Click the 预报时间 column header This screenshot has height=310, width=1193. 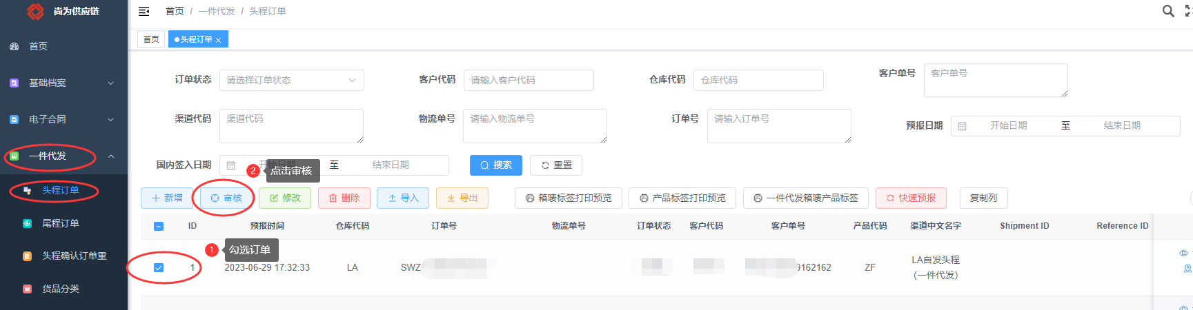click(x=267, y=226)
